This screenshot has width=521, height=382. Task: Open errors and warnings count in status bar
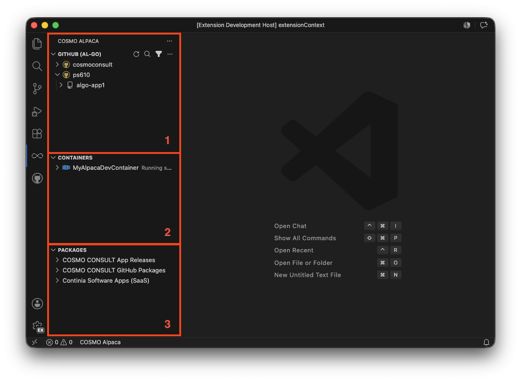click(x=59, y=342)
